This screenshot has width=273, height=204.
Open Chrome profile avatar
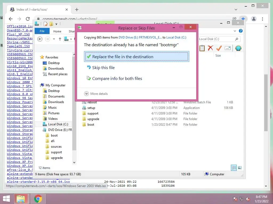click(x=254, y=19)
